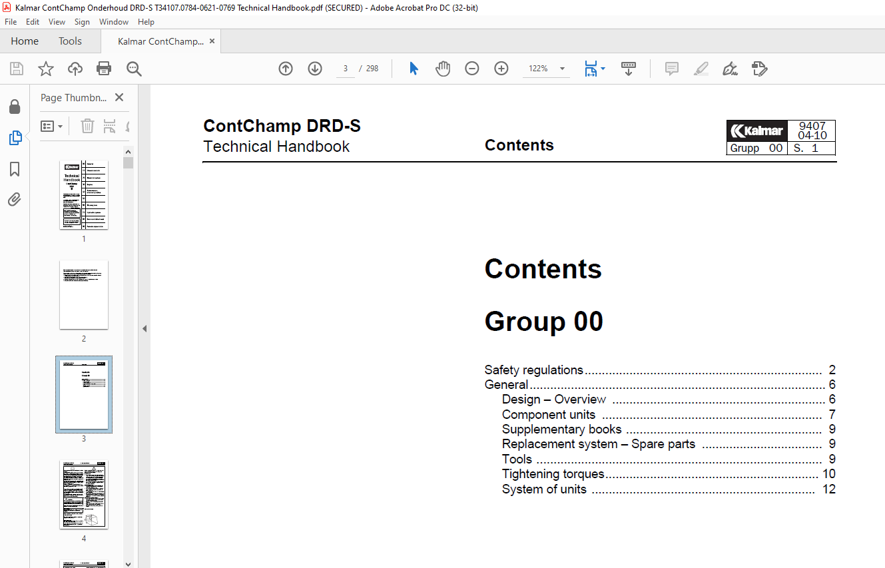Image resolution: width=885 pixels, height=568 pixels.
Task: Open the Find text magnifier icon
Action: 134,69
